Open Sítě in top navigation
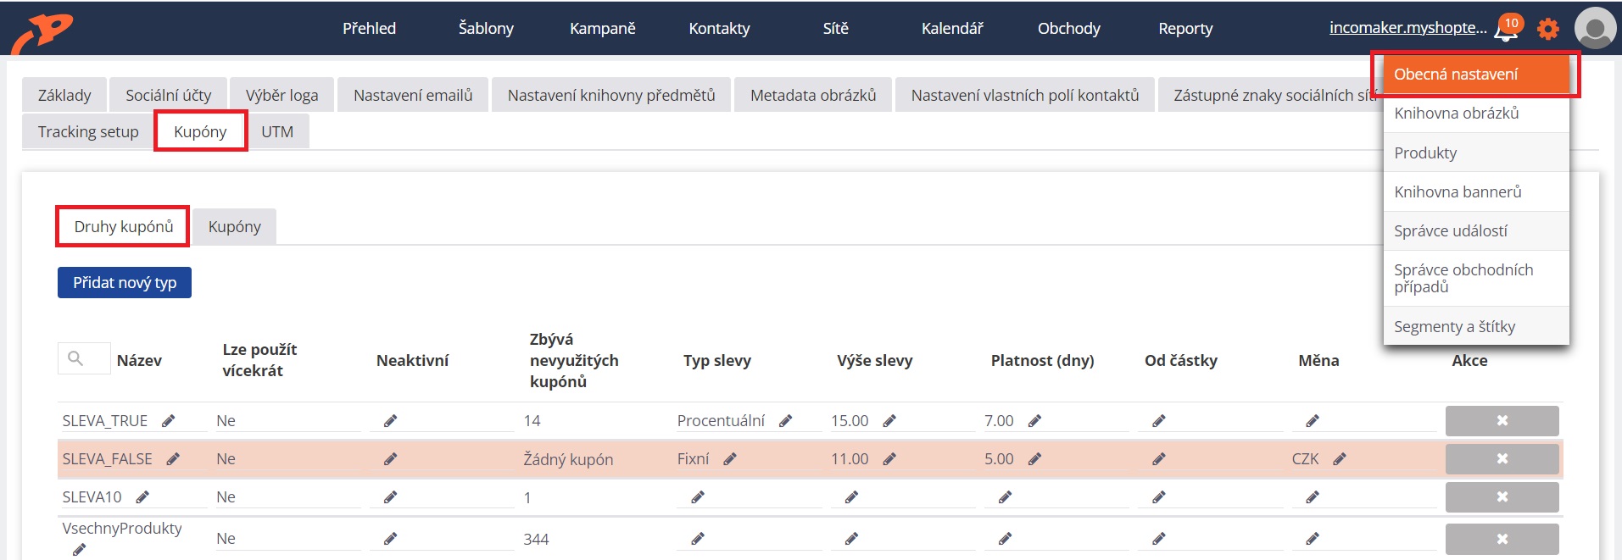This screenshot has width=1622, height=560. (835, 28)
